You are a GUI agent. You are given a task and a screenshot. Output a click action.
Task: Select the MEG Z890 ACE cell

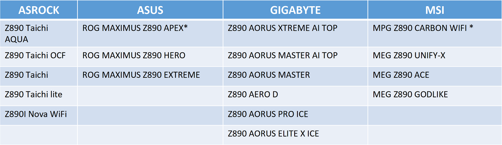pyautogui.click(x=401, y=75)
